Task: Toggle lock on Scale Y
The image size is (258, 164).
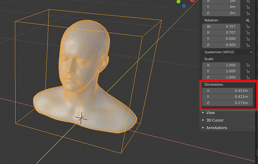Action: tap(248, 71)
